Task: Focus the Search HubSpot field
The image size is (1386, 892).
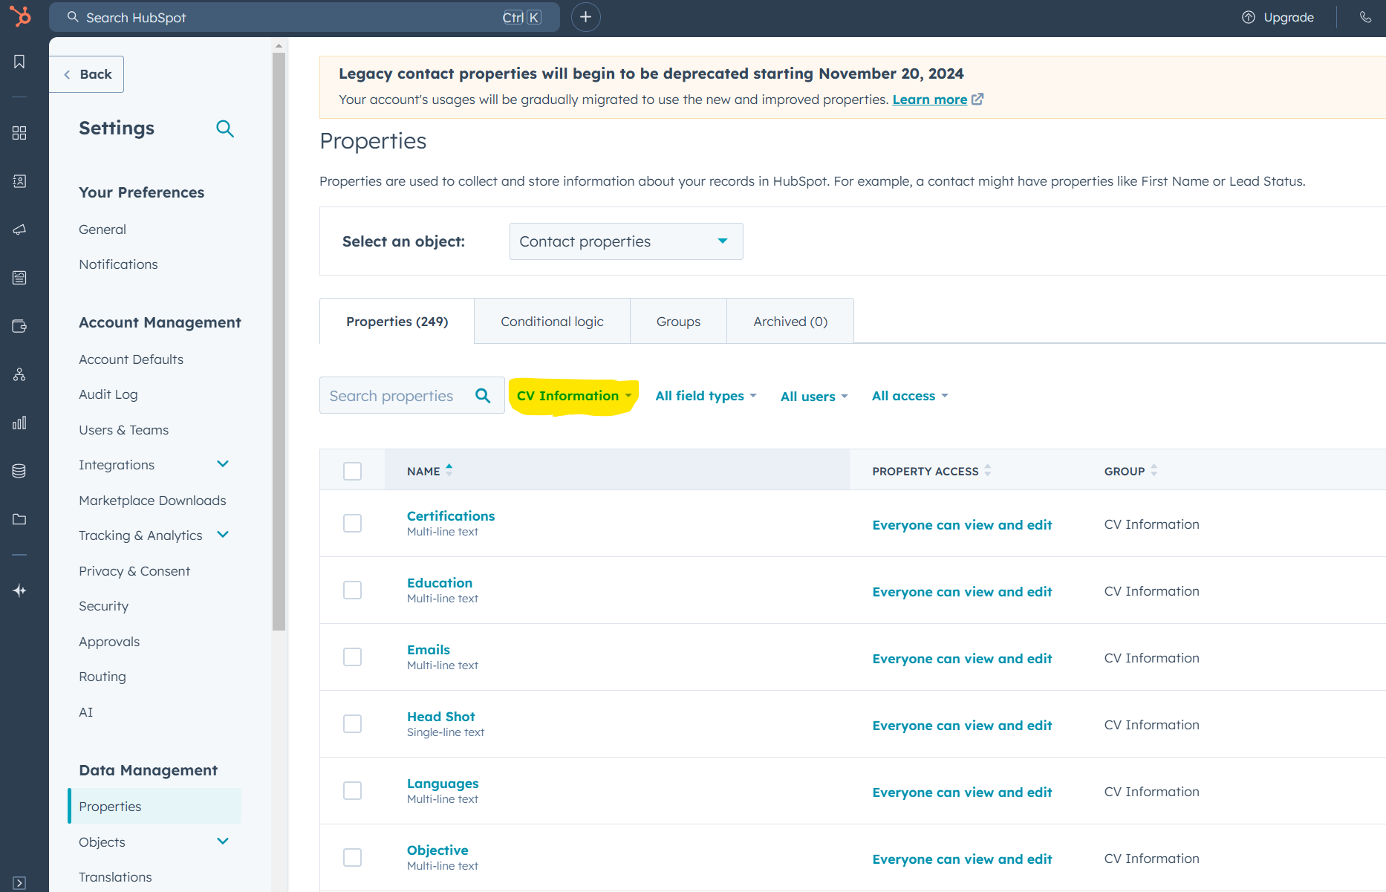Action: point(305,17)
